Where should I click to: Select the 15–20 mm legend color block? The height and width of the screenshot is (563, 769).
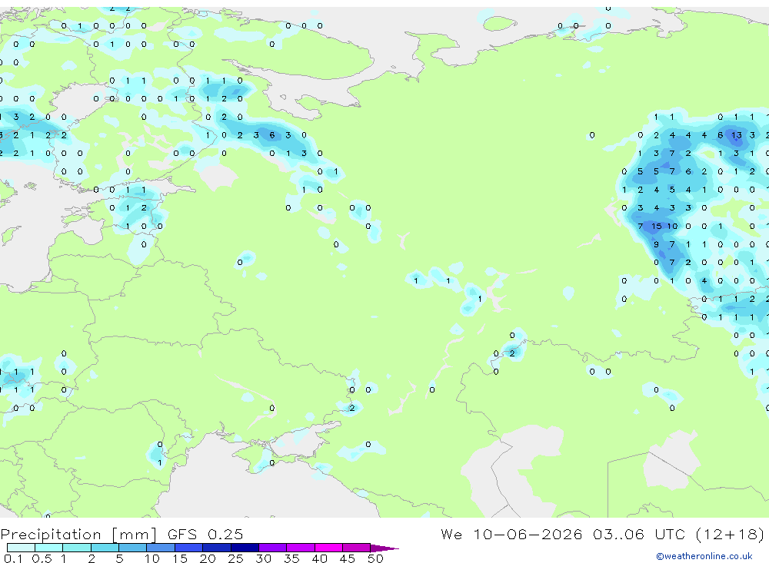[x=189, y=548]
